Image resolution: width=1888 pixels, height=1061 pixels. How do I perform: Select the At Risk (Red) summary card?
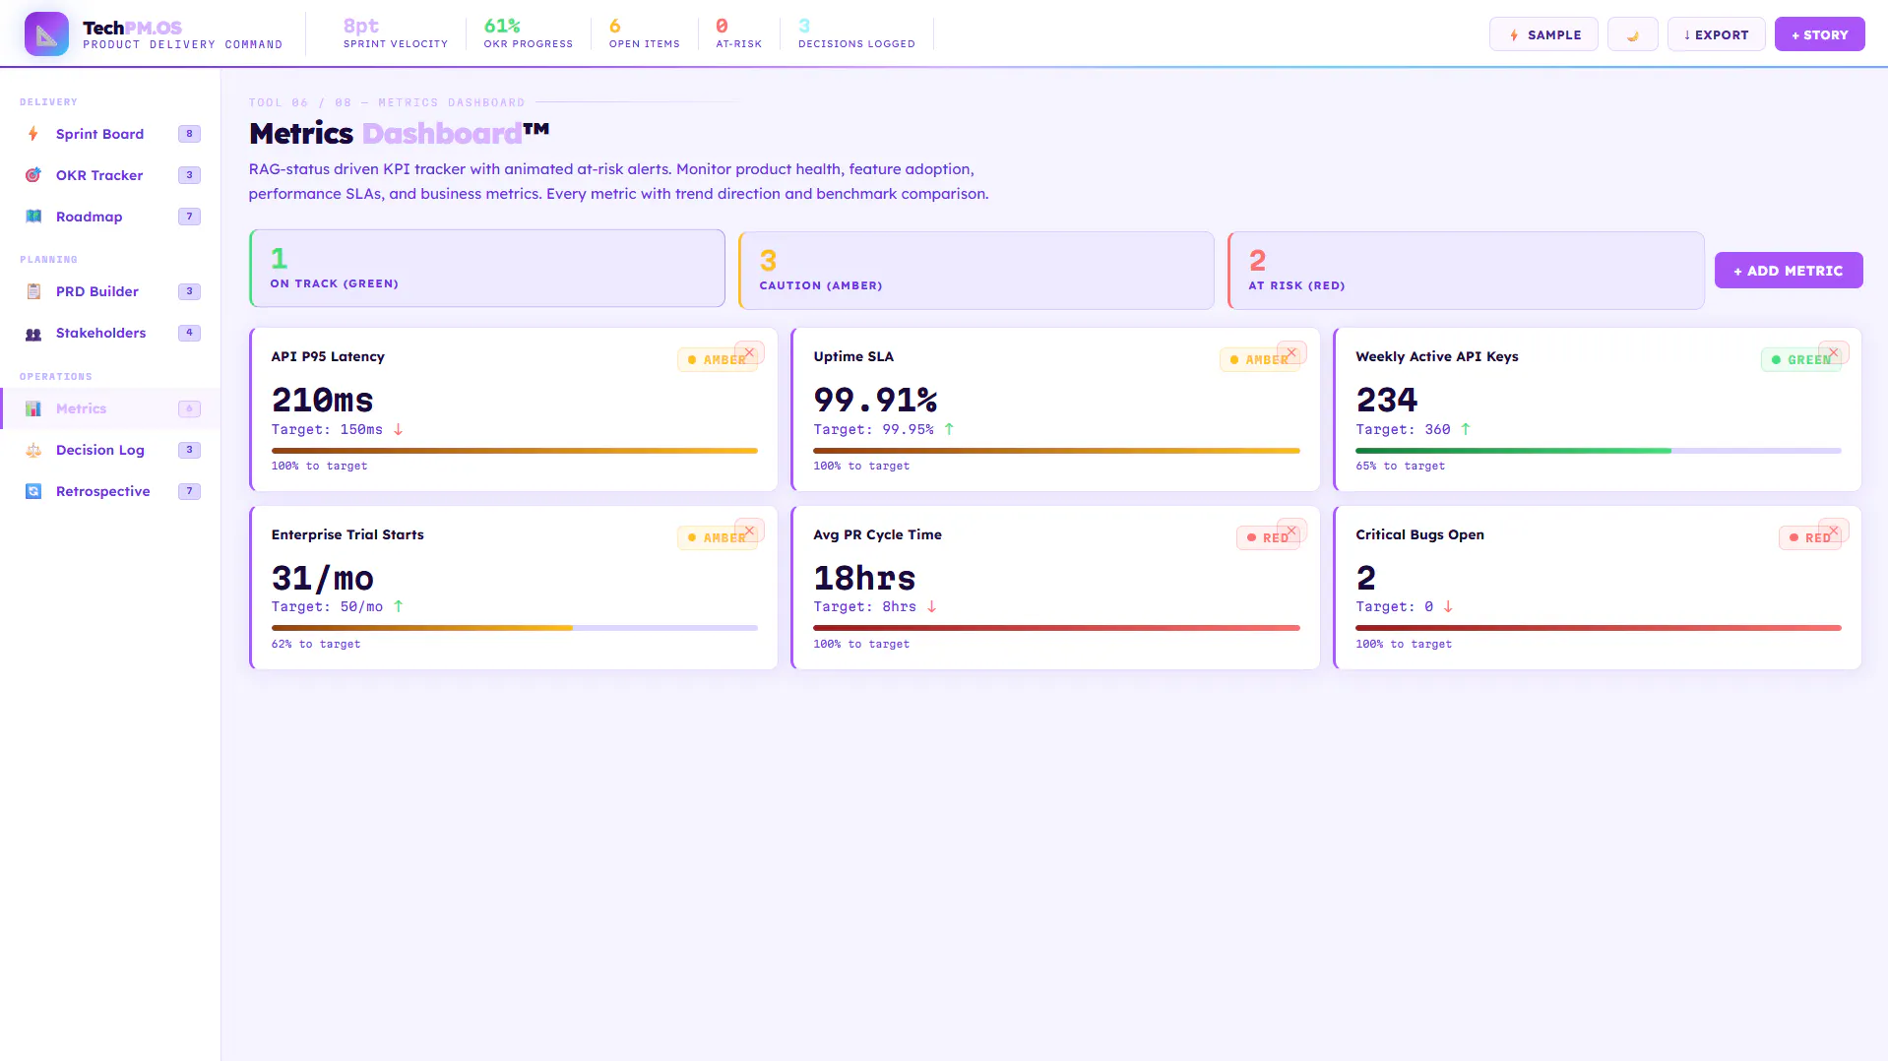[x=1466, y=271]
